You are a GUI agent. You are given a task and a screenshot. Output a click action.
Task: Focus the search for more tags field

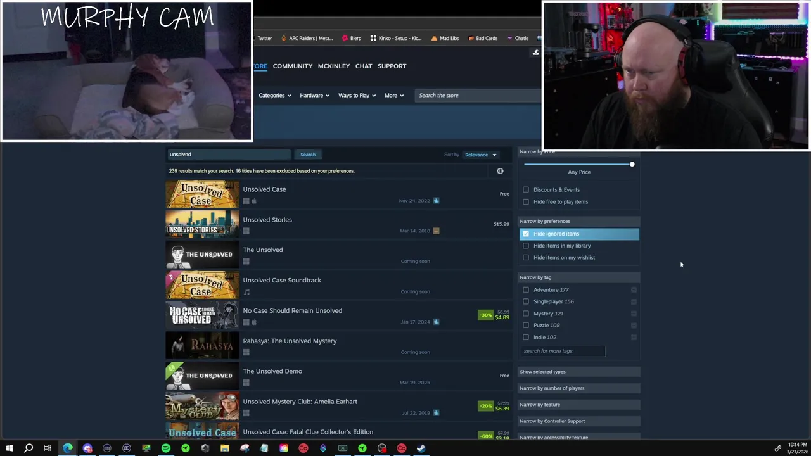(563, 351)
